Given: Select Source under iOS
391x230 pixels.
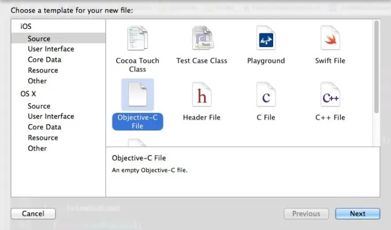Looking at the screenshot, I should click(58, 39).
